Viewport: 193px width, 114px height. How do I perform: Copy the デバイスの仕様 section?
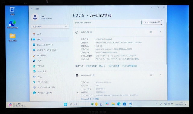[x=151, y=32]
